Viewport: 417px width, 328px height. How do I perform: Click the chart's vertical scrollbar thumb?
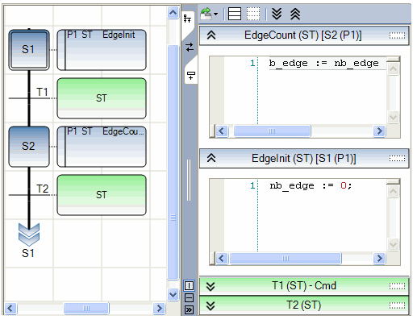[173, 163]
